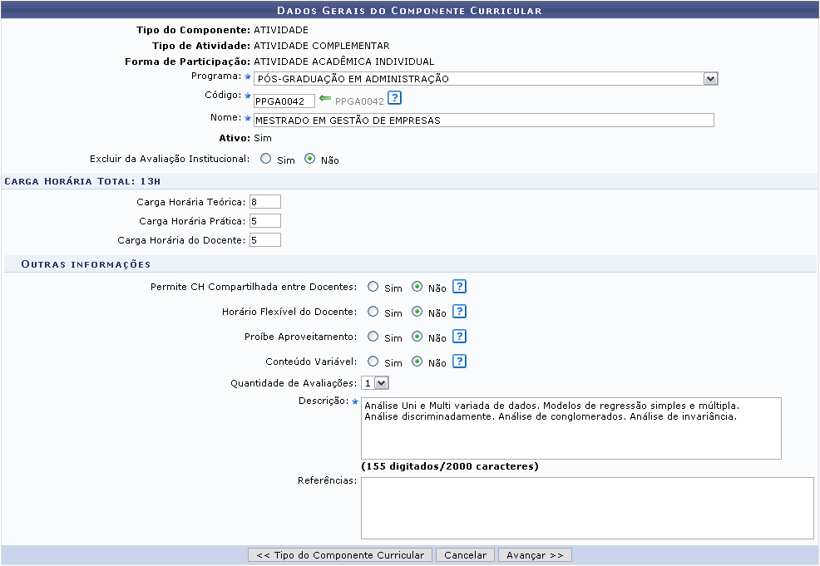Click the help icon beside Código field
The height and width of the screenshot is (566, 820).
(395, 99)
